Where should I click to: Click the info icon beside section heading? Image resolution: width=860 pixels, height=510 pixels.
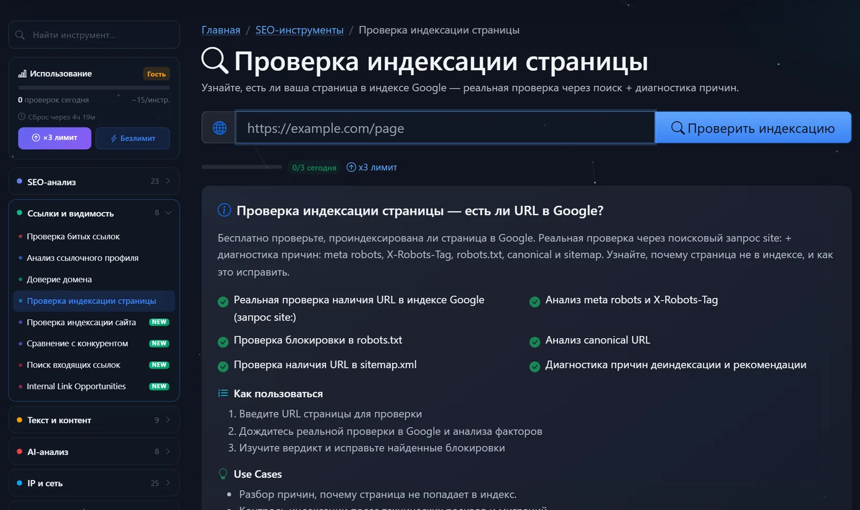click(224, 210)
